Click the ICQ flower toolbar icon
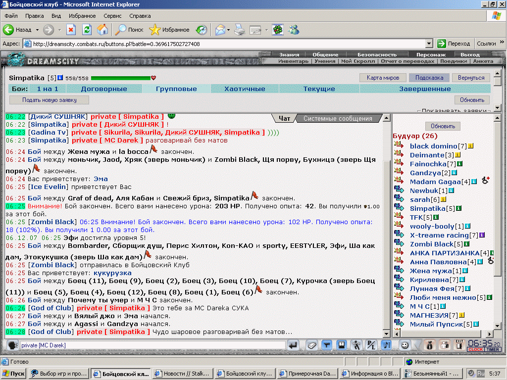507x380 pixels. point(277,30)
